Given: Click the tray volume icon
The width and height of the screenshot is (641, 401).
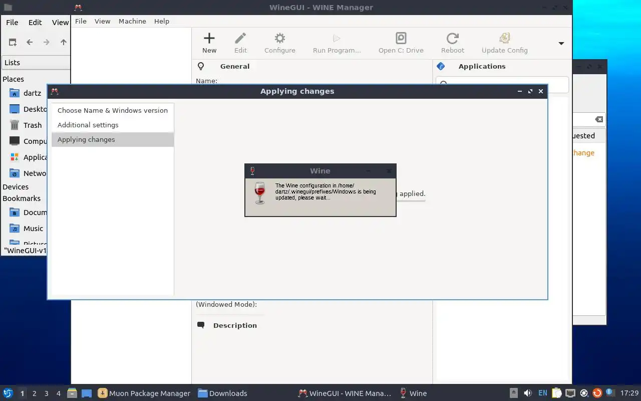Looking at the screenshot, I should point(528,393).
